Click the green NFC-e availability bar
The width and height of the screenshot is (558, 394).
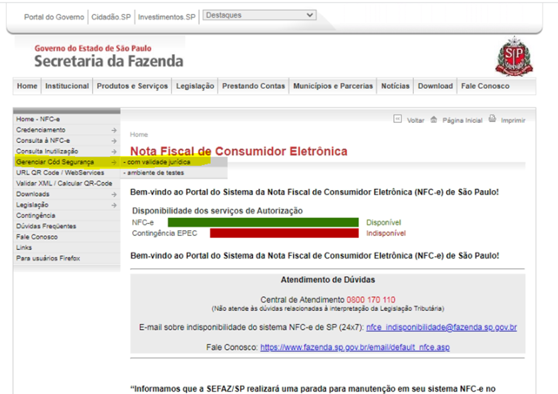[263, 222]
